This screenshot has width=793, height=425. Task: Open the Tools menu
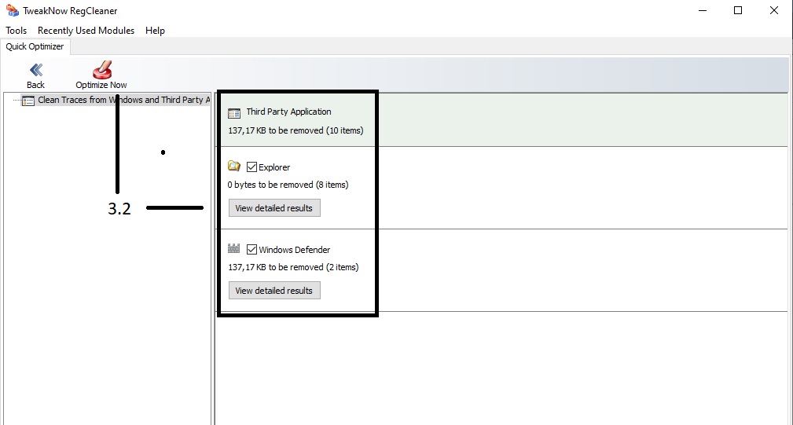pyautogui.click(x=17, y=31)
